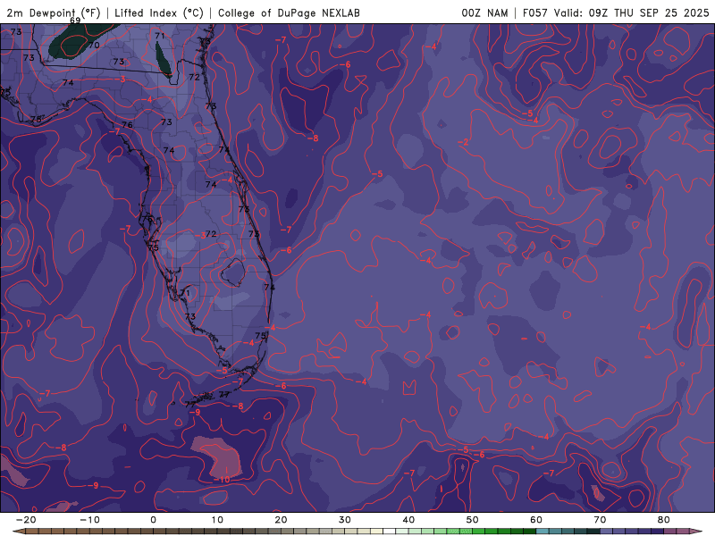The width and height of the screenshot is (715, 536).
Task: Click the "80" tick label on the colorbar
Action: pyautogui.click(x=664, y=520)
